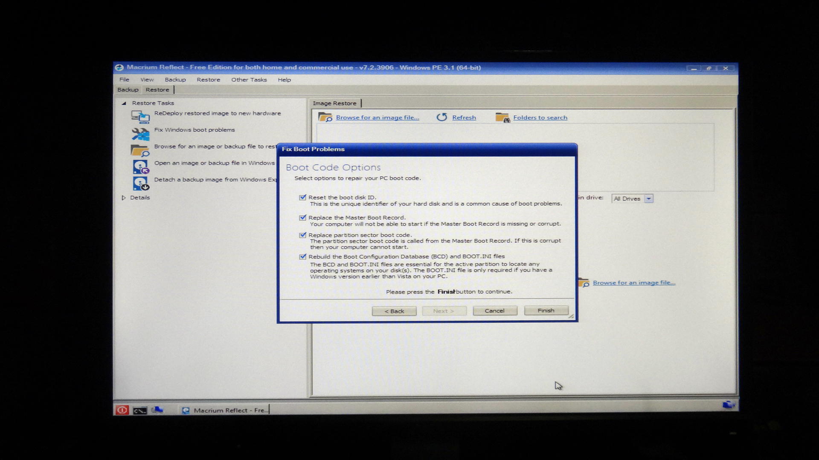Click the top Browse for an image file link
This screenshot has height=460, width=819.
(378, 118)
